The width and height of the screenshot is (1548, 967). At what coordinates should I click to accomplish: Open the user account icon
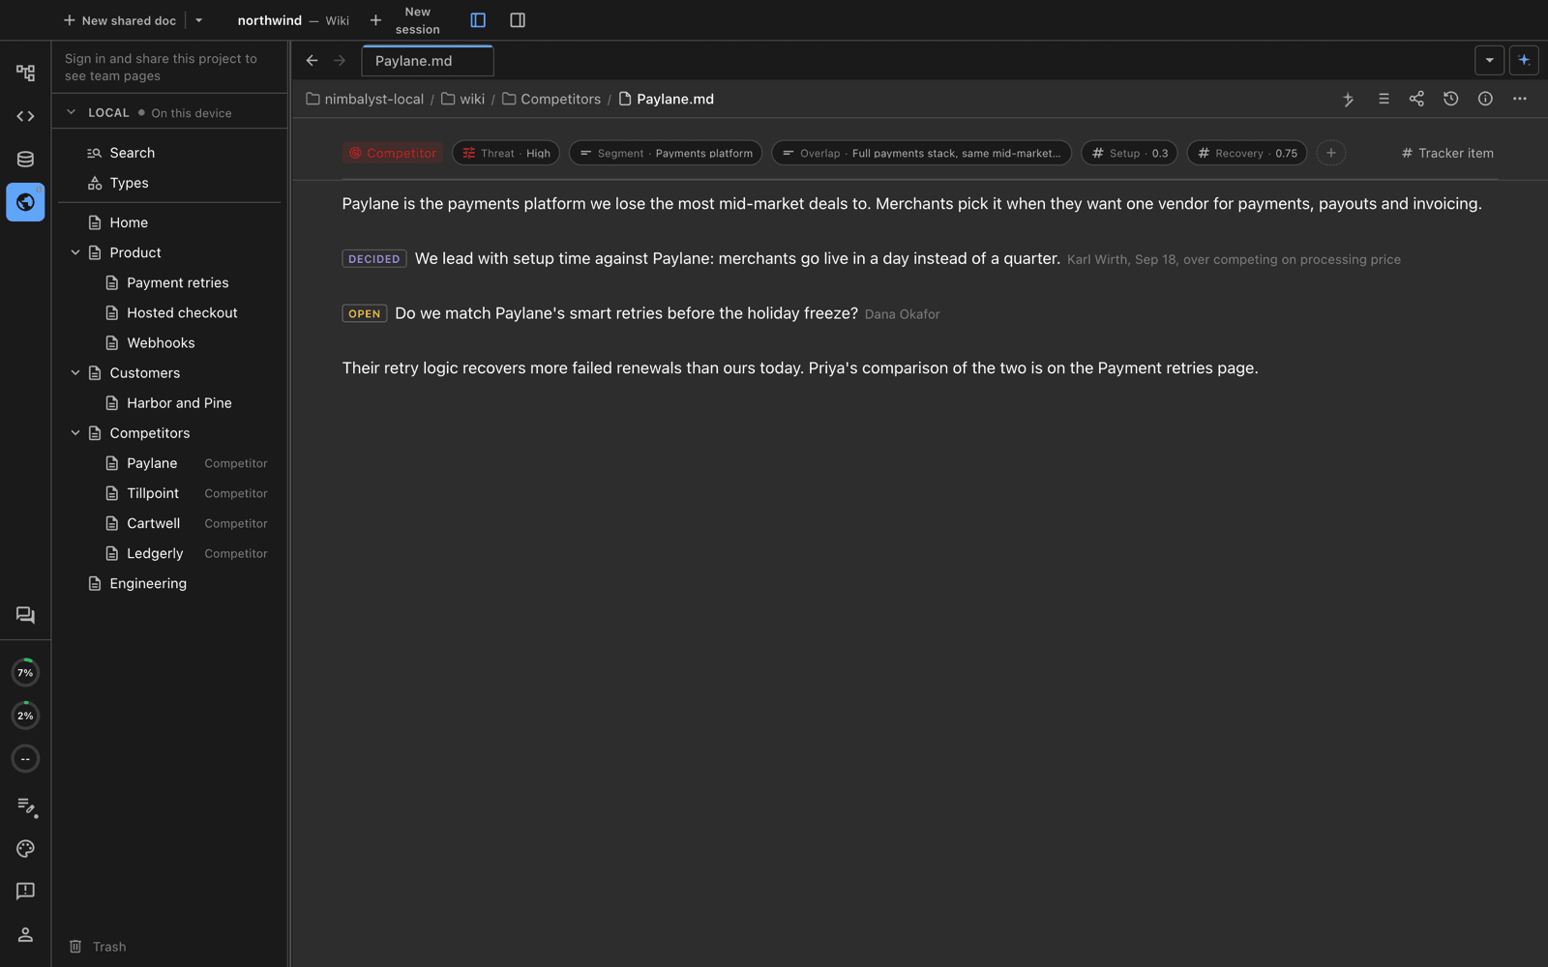point(25,934)
